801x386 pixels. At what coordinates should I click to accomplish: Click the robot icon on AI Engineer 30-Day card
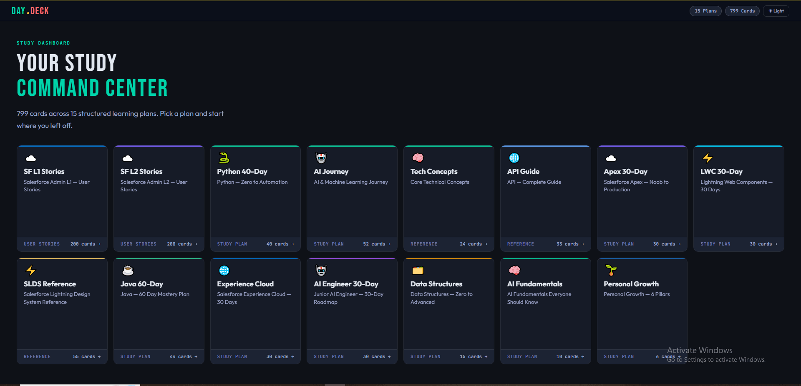click(x=321, y=271)
